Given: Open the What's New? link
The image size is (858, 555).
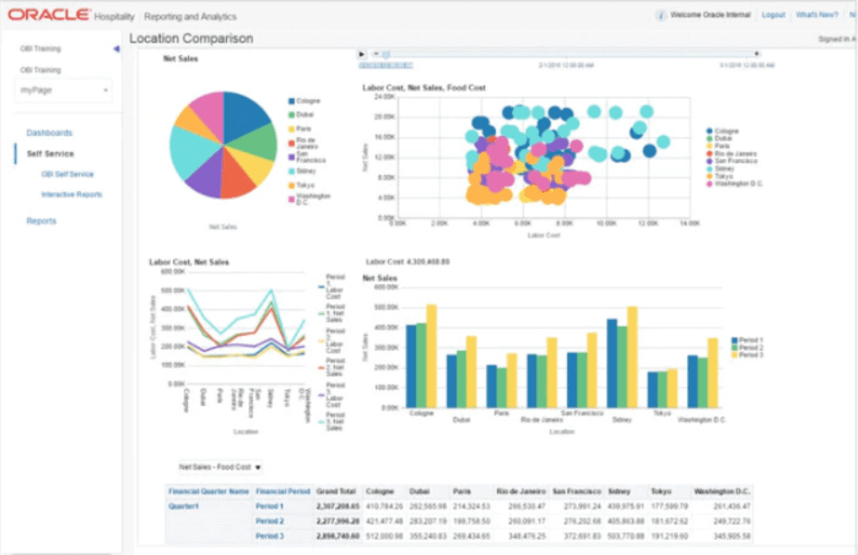Looking at the screenshot, I should click(x=816, y=15).
